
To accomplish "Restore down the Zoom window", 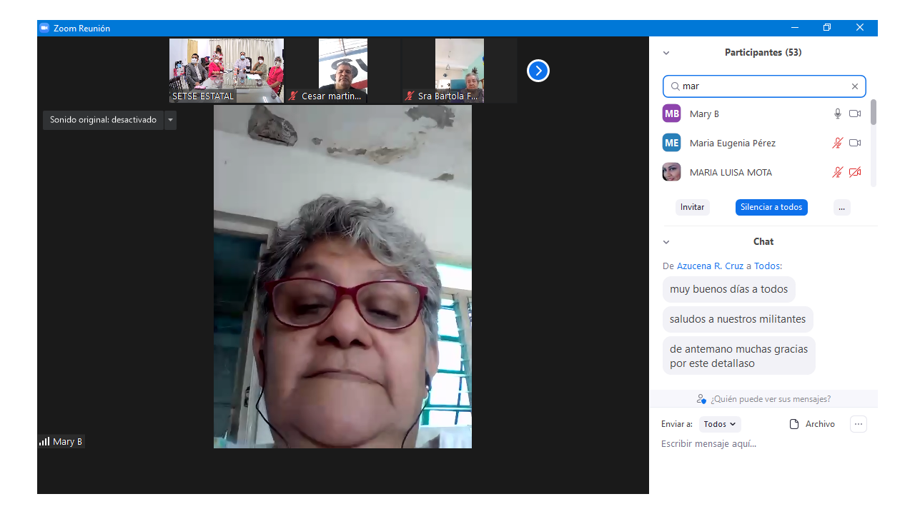I will [827, 28].
